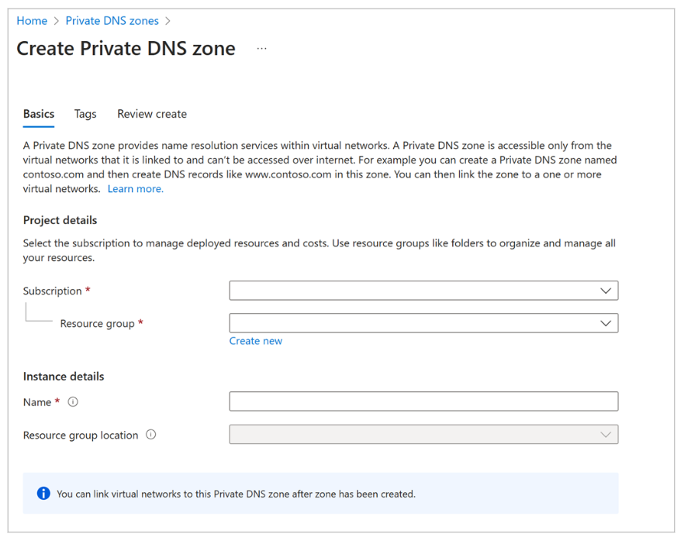Click Create new under Resource group
691x544 pixels.
click(x=255, y=340)
